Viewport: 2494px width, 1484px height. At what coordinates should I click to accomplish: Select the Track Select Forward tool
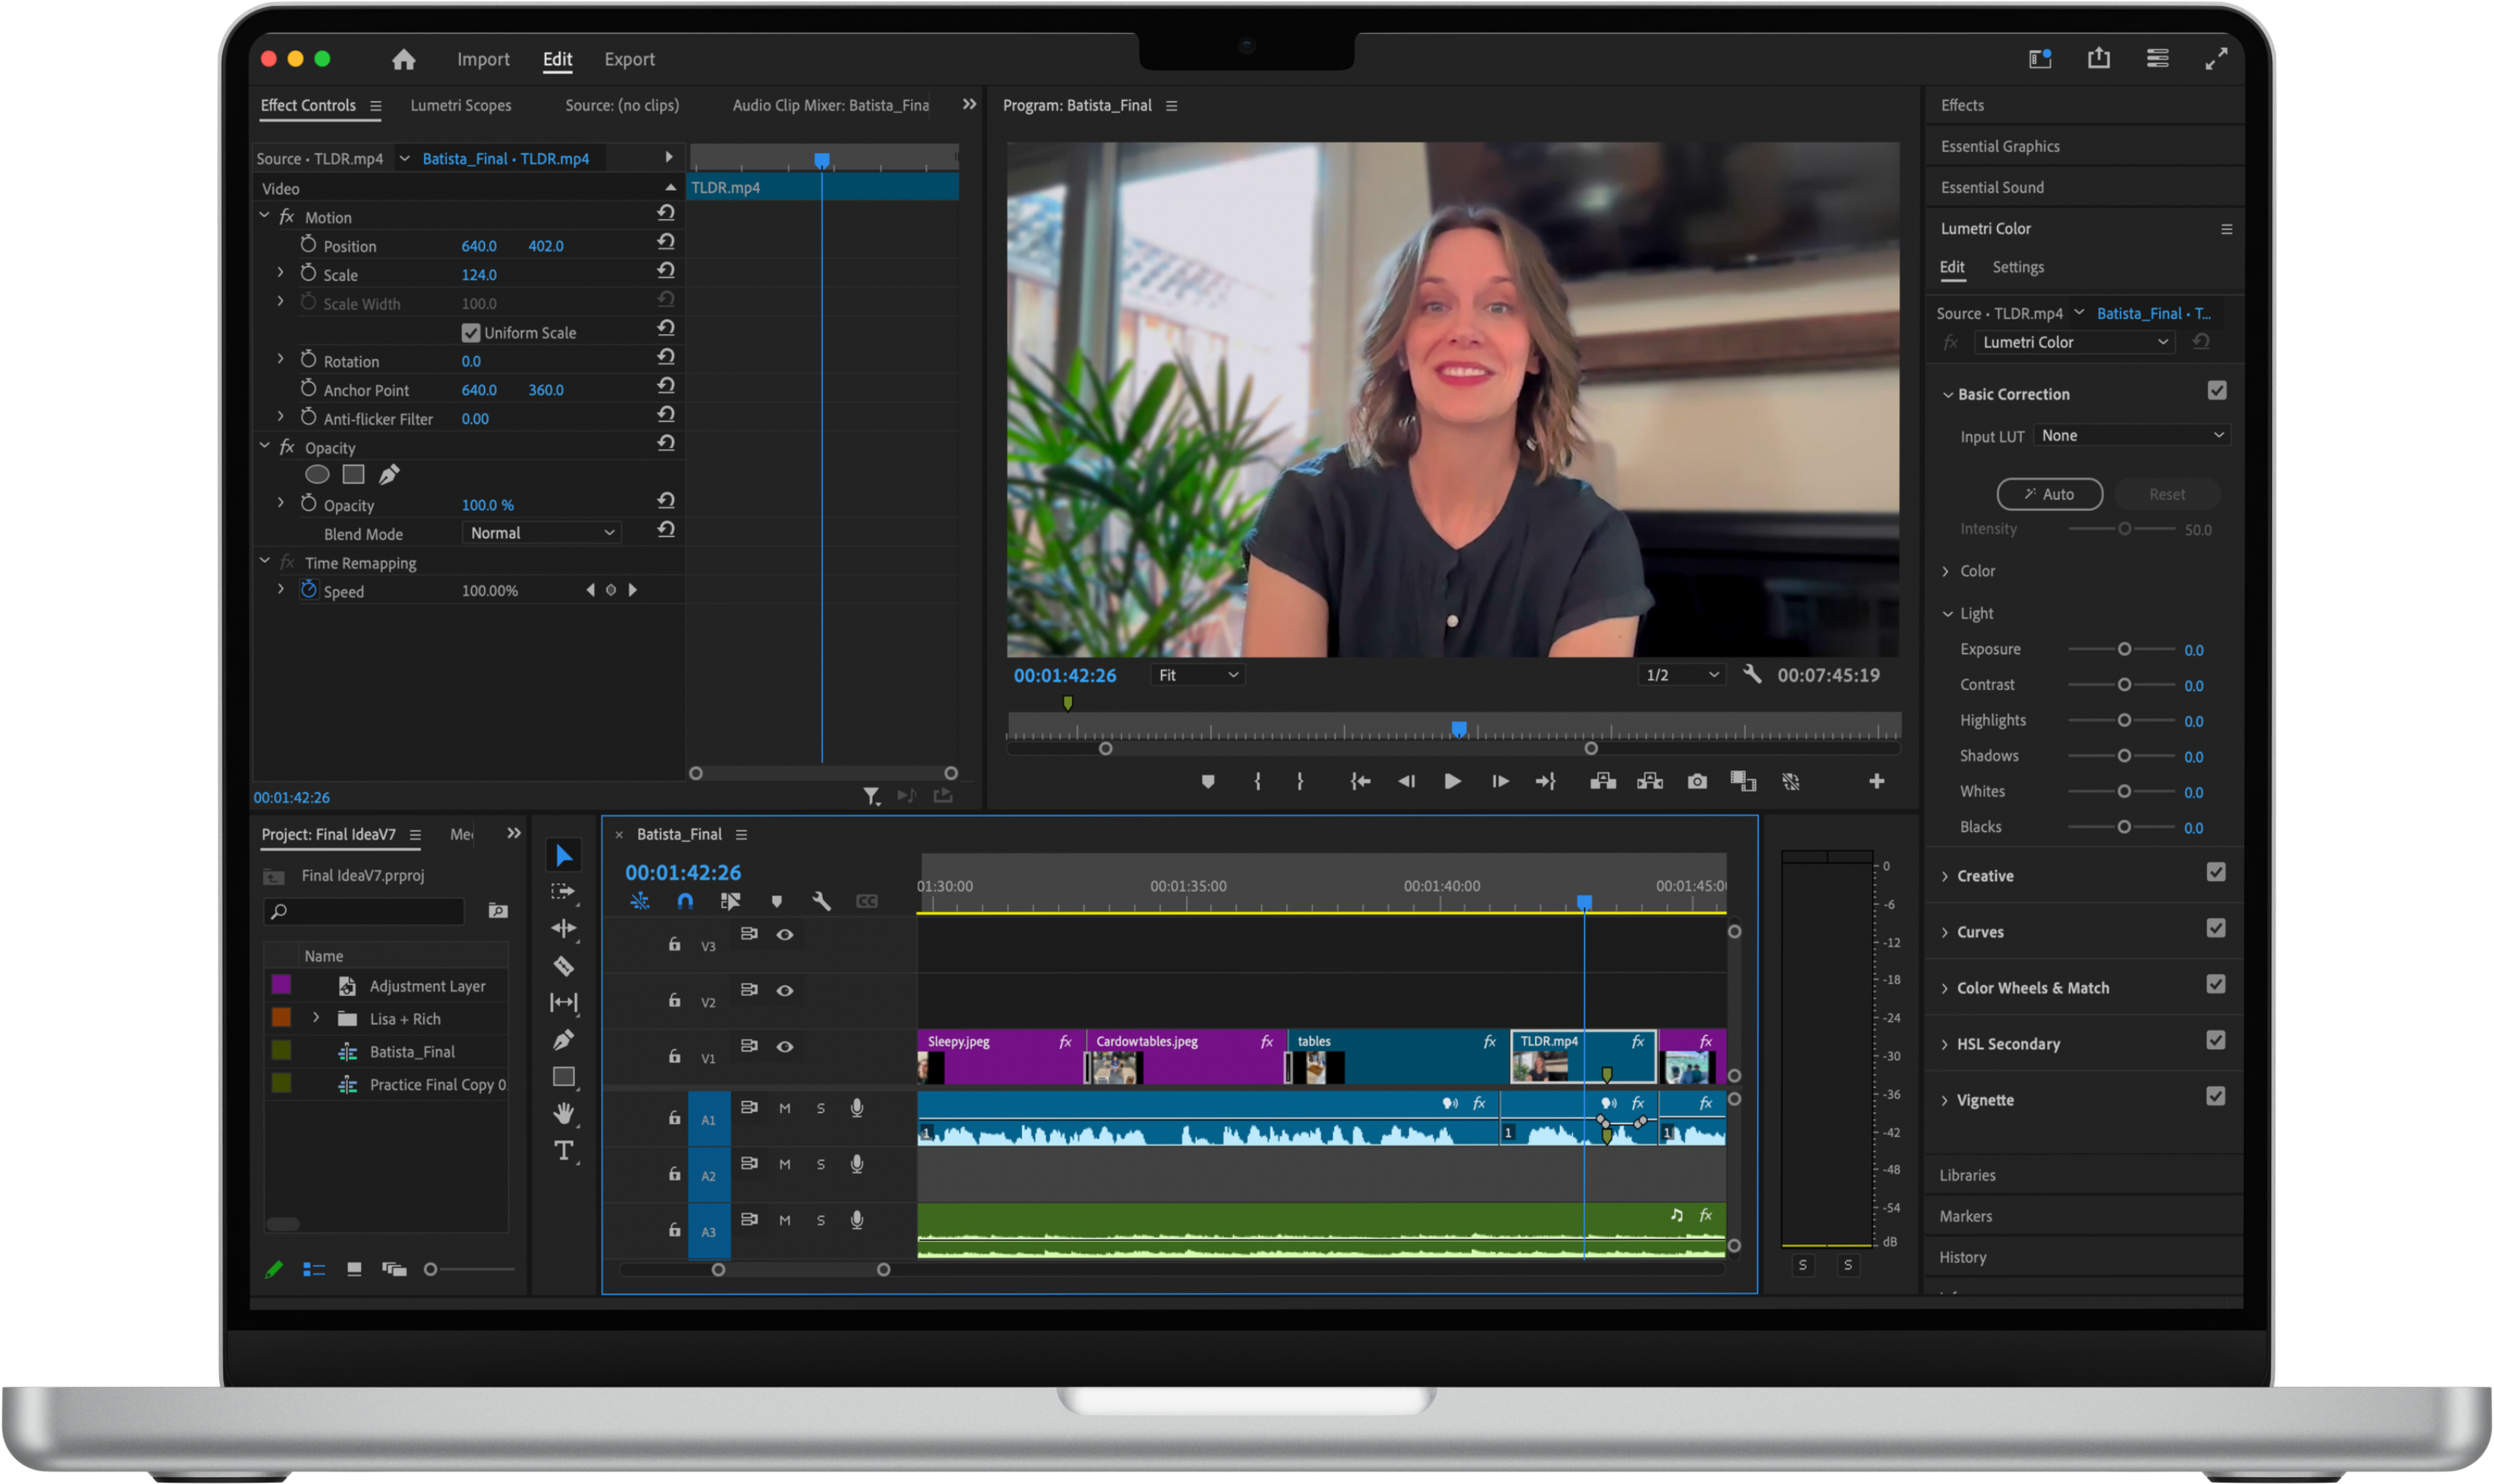[x=563, y=892]
